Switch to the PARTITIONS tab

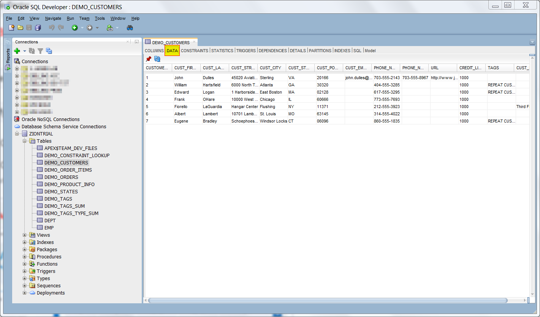click(320, 51)
